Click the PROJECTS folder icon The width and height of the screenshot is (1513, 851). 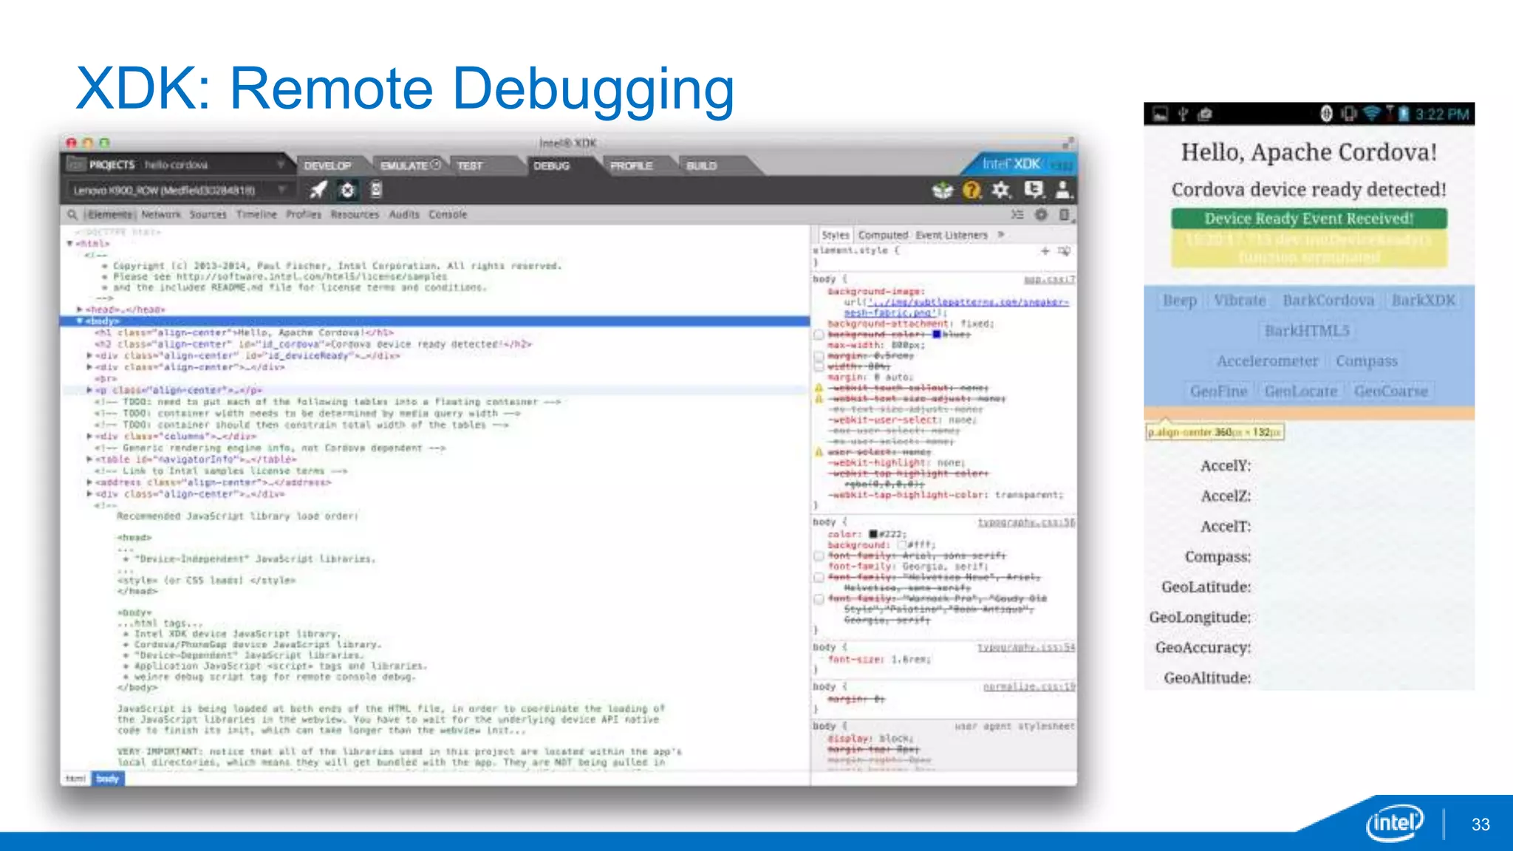tap(76, 165)
